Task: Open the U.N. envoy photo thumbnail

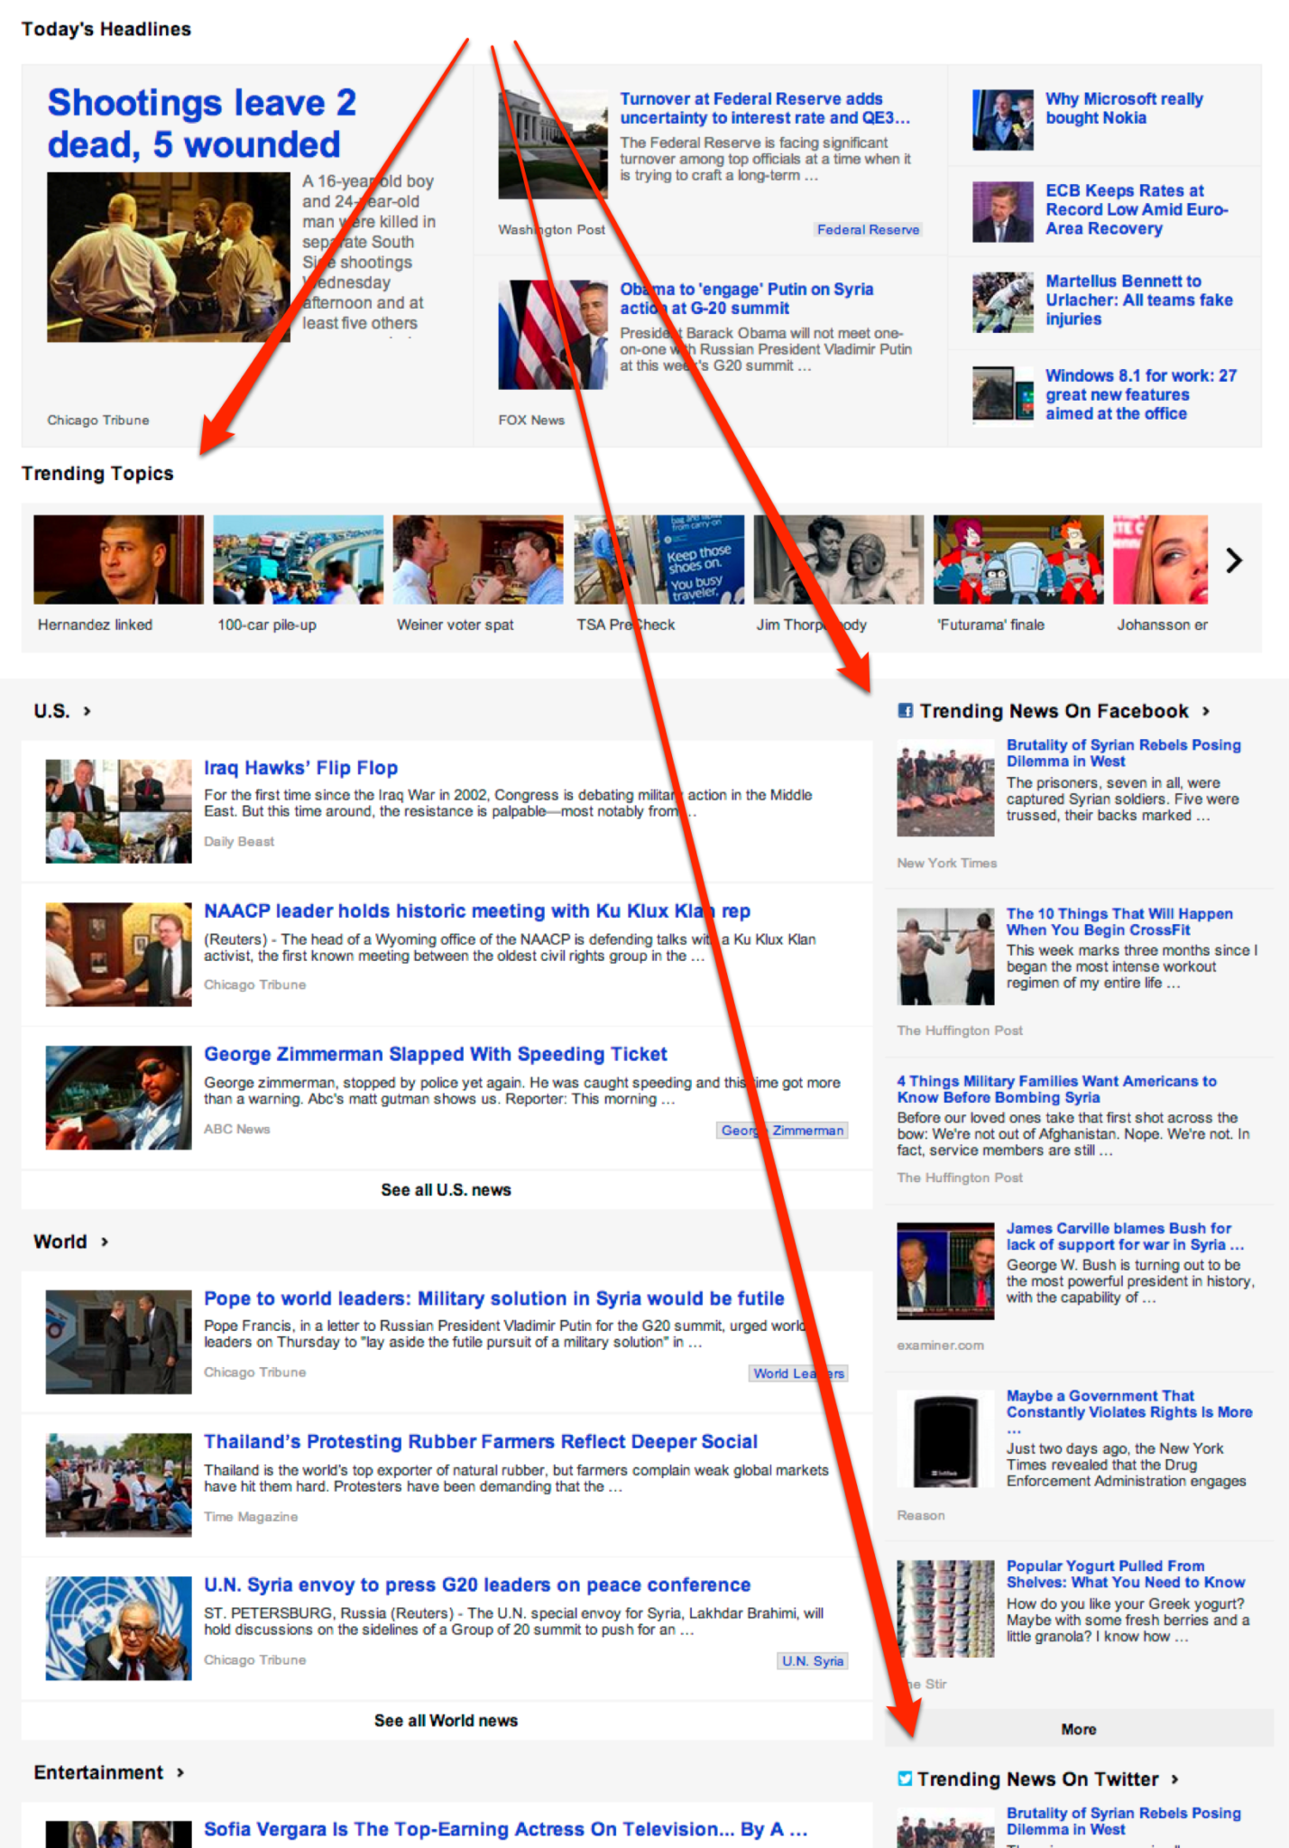Action: click(x=119, y=1628)
